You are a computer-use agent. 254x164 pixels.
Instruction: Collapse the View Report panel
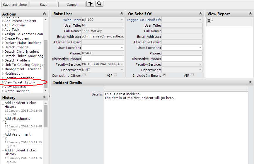[250, 13]
